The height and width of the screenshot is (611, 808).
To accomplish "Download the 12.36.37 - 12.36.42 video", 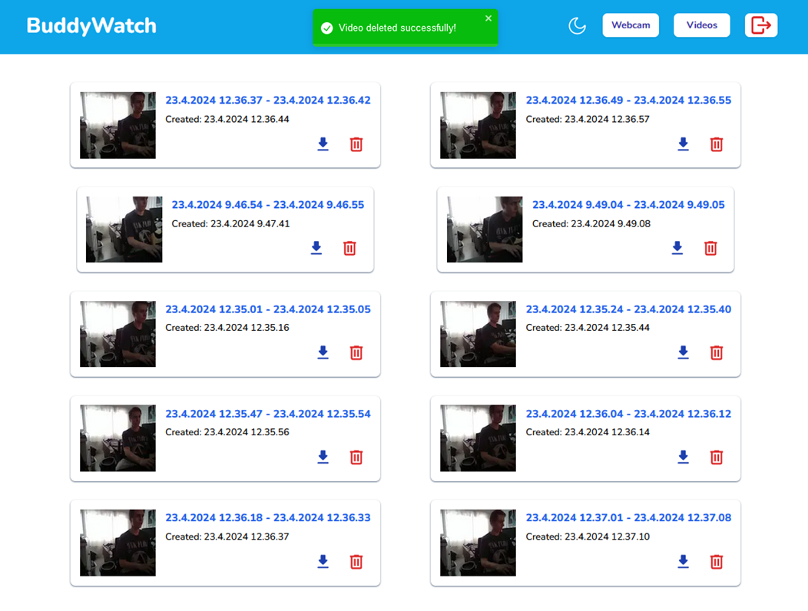I will (323, 144).
